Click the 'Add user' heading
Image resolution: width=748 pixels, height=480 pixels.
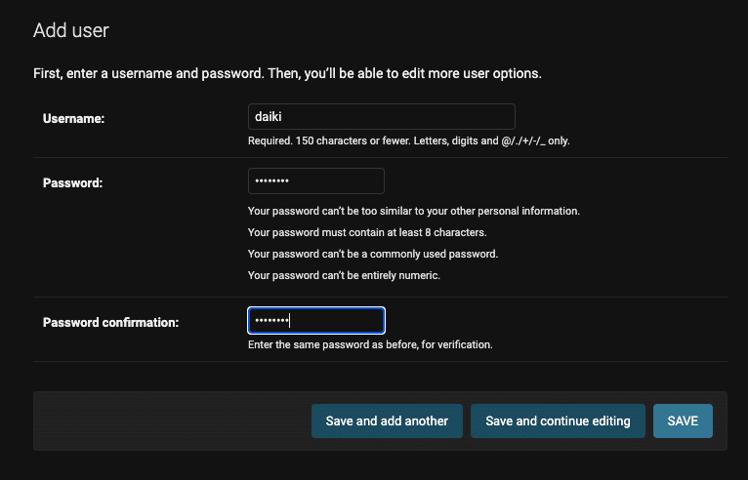(x=71, y=30)
